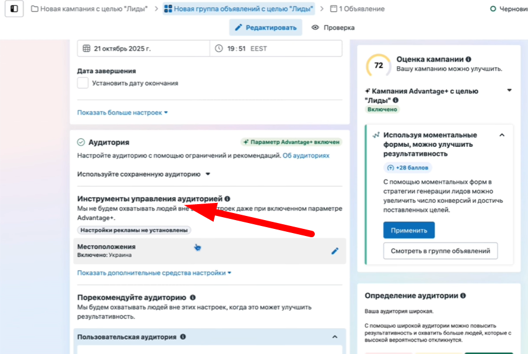Enable the Установить дату окончания checkbox

[82, 83]
